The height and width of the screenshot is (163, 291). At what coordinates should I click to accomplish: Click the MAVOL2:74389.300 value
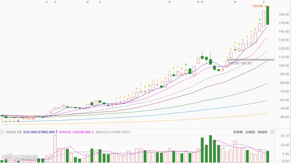[112, 132]
